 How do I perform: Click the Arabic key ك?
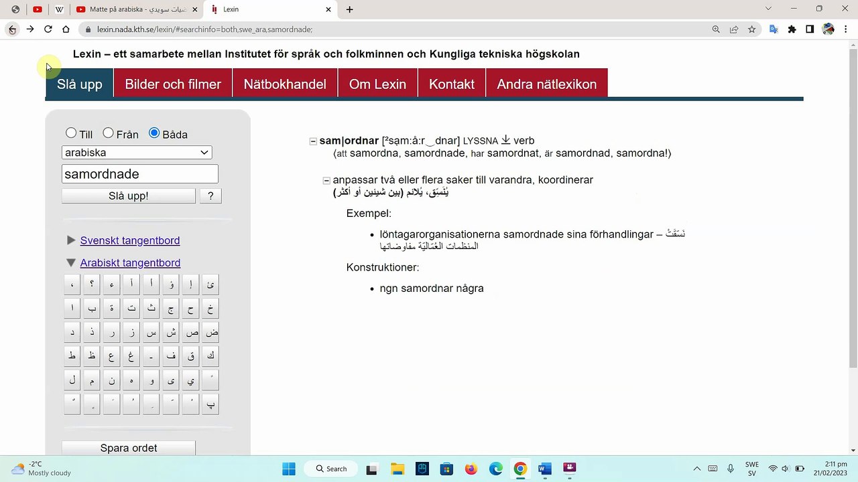[x=210, y=356]
